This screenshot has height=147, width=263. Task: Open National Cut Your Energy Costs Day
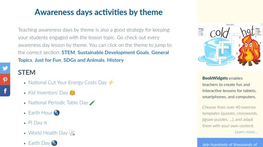[x=67, y=82]
